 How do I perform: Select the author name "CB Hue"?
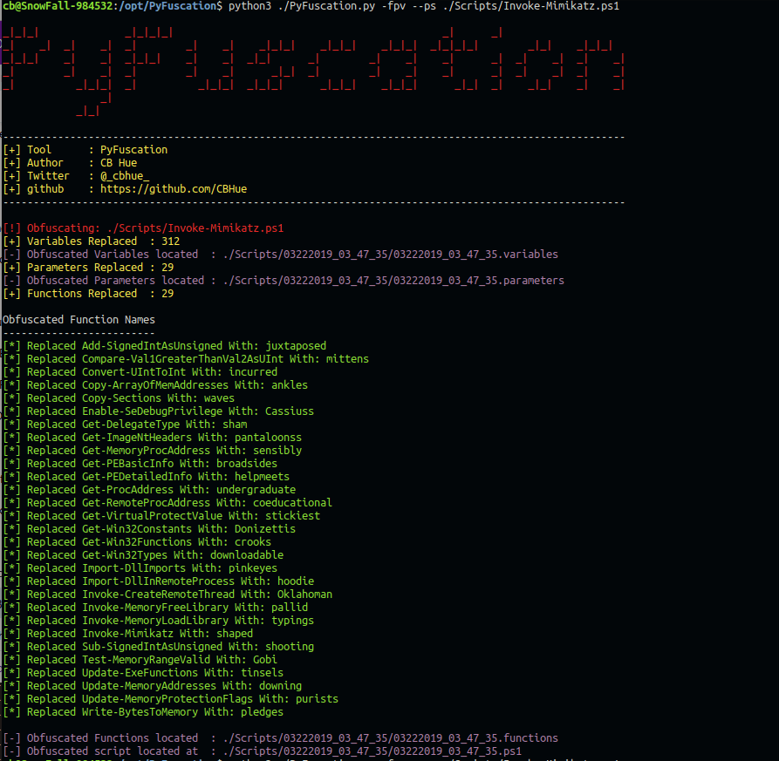point(119,163)
